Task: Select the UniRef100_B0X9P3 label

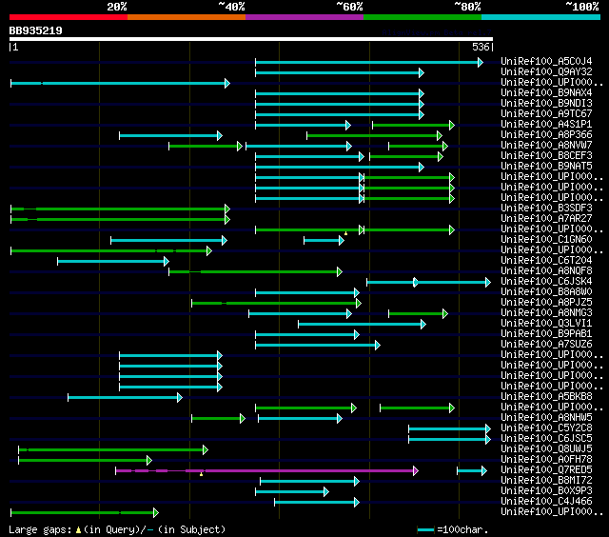Action: 546,491
